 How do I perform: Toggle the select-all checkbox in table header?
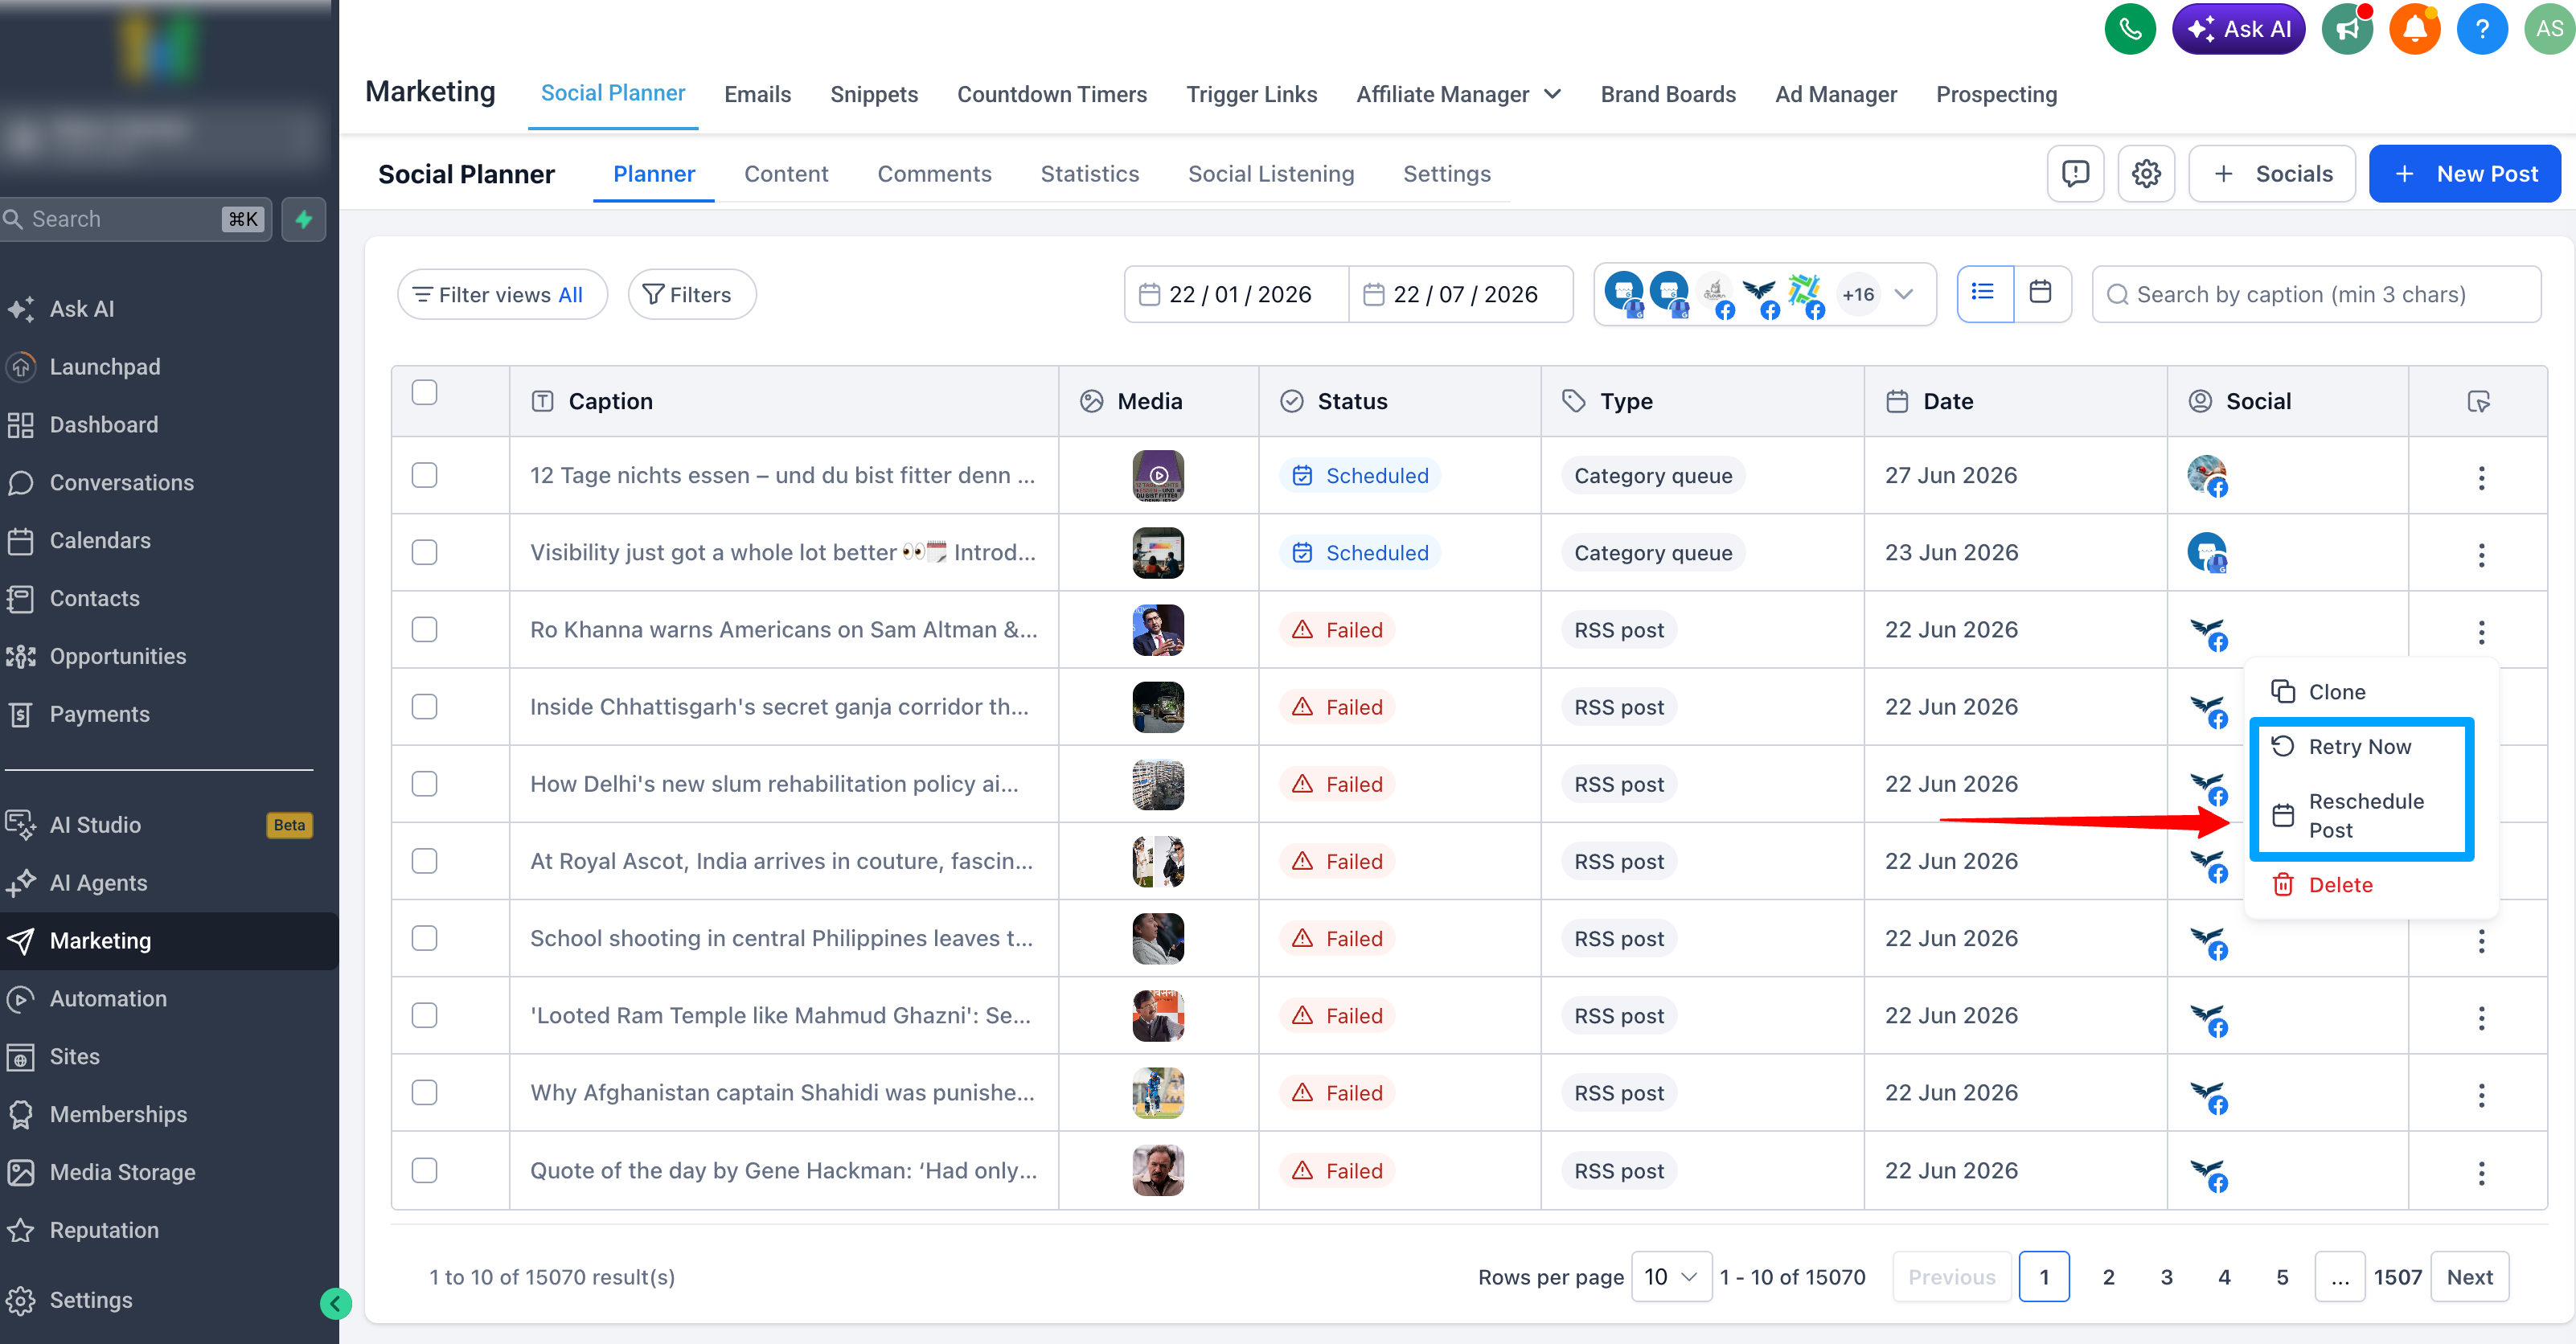tap(424, 392)
